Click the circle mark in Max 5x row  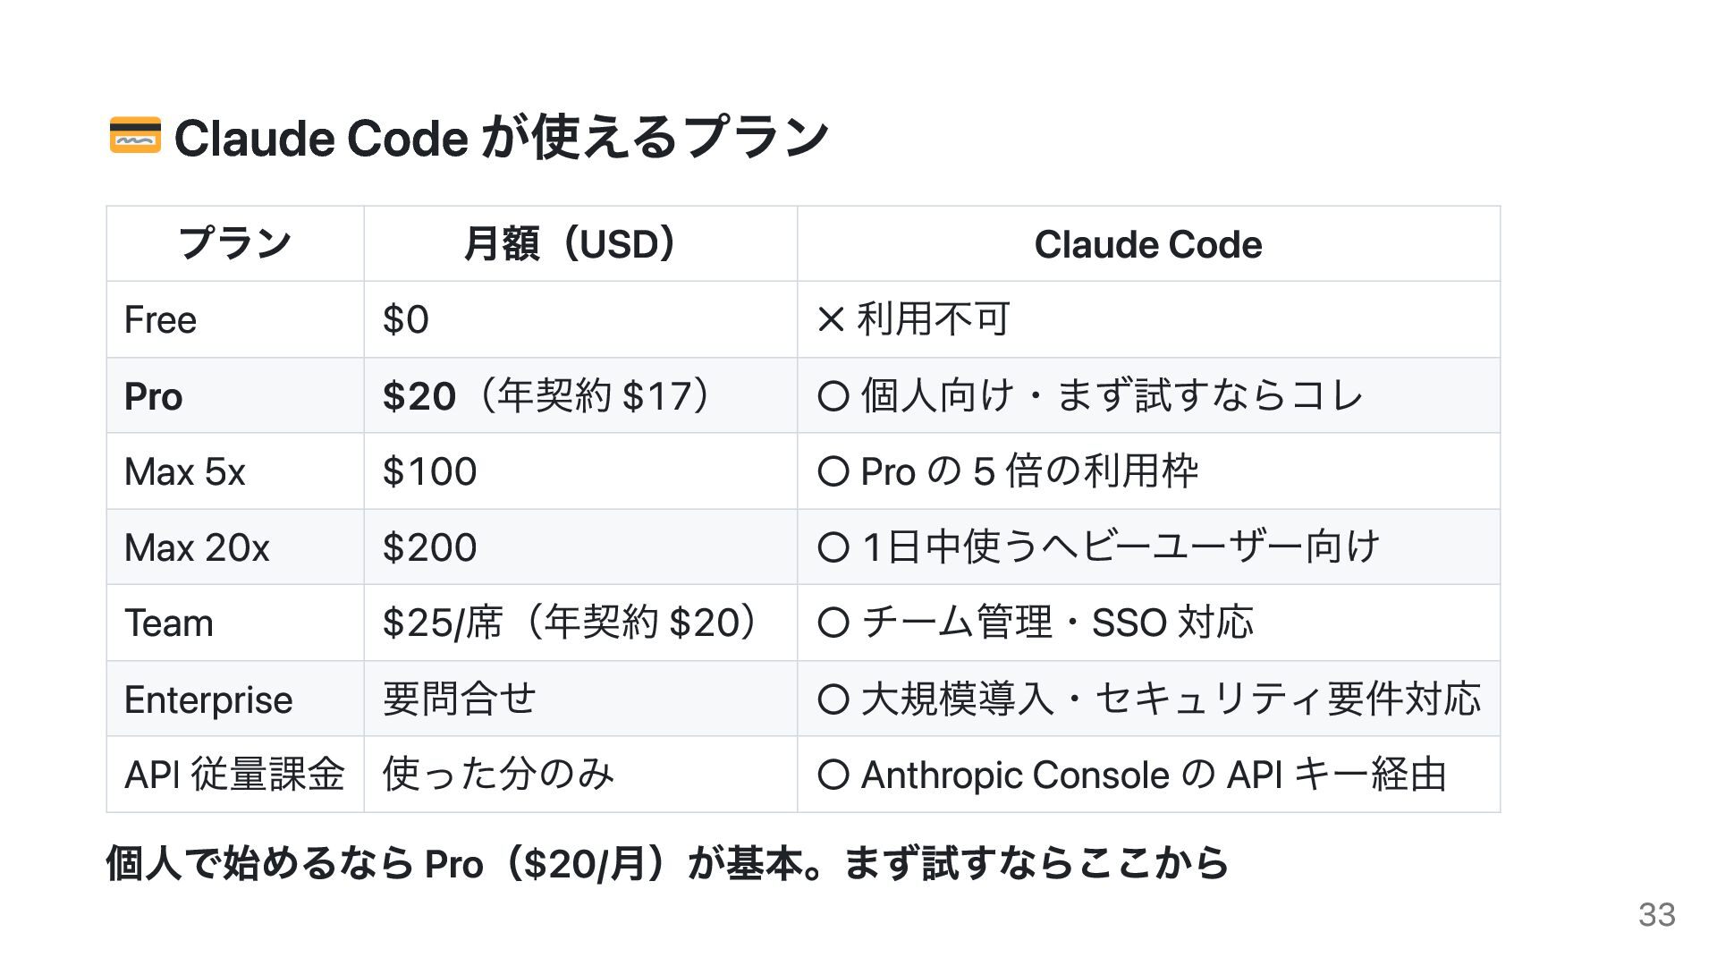(x=833, y=472)
